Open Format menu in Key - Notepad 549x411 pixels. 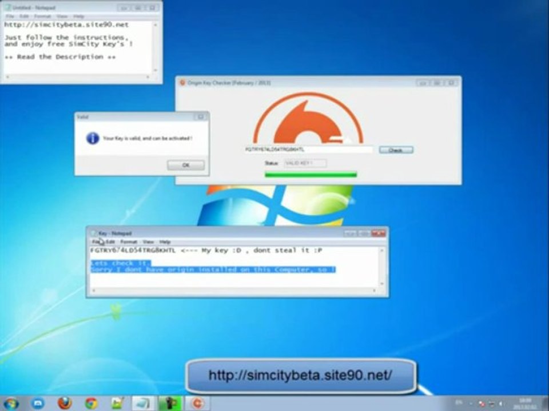[x=129, y=242]
